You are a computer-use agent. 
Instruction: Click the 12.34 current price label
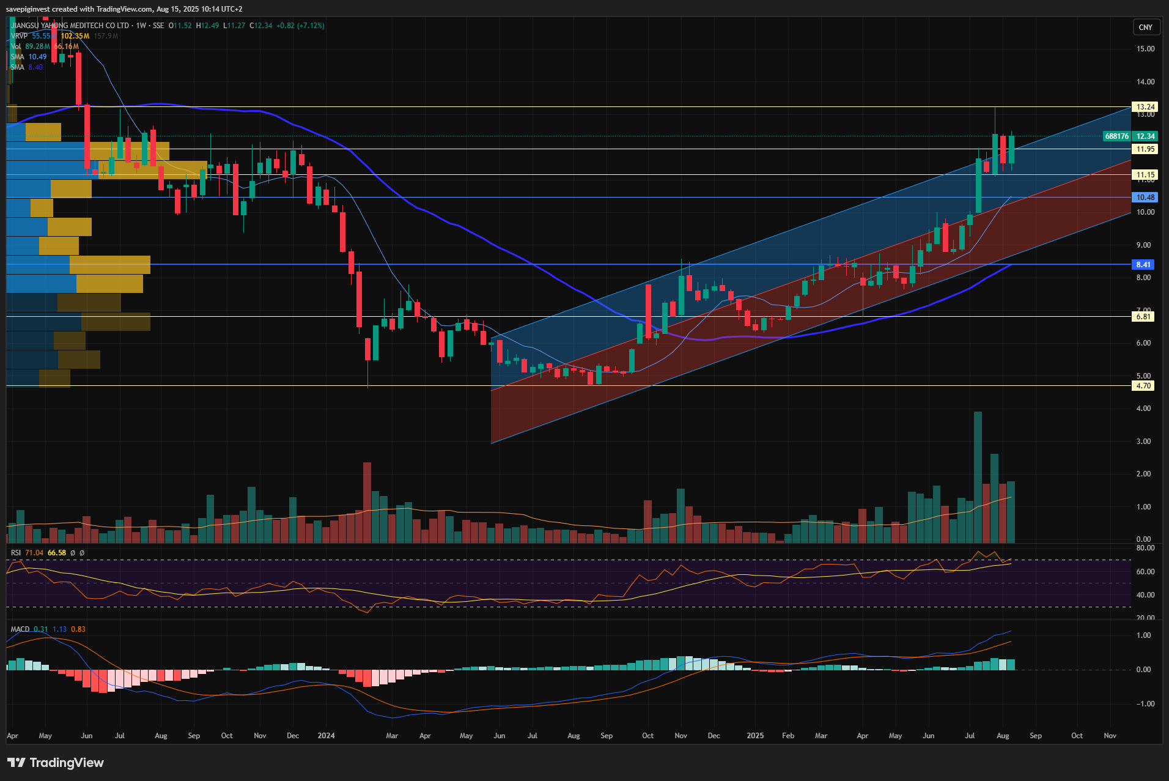coord(1145,136)
